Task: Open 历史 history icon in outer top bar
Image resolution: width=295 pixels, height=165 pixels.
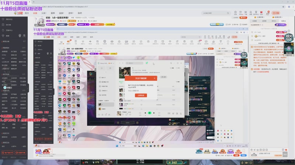Action: click(x=235, y=13)
